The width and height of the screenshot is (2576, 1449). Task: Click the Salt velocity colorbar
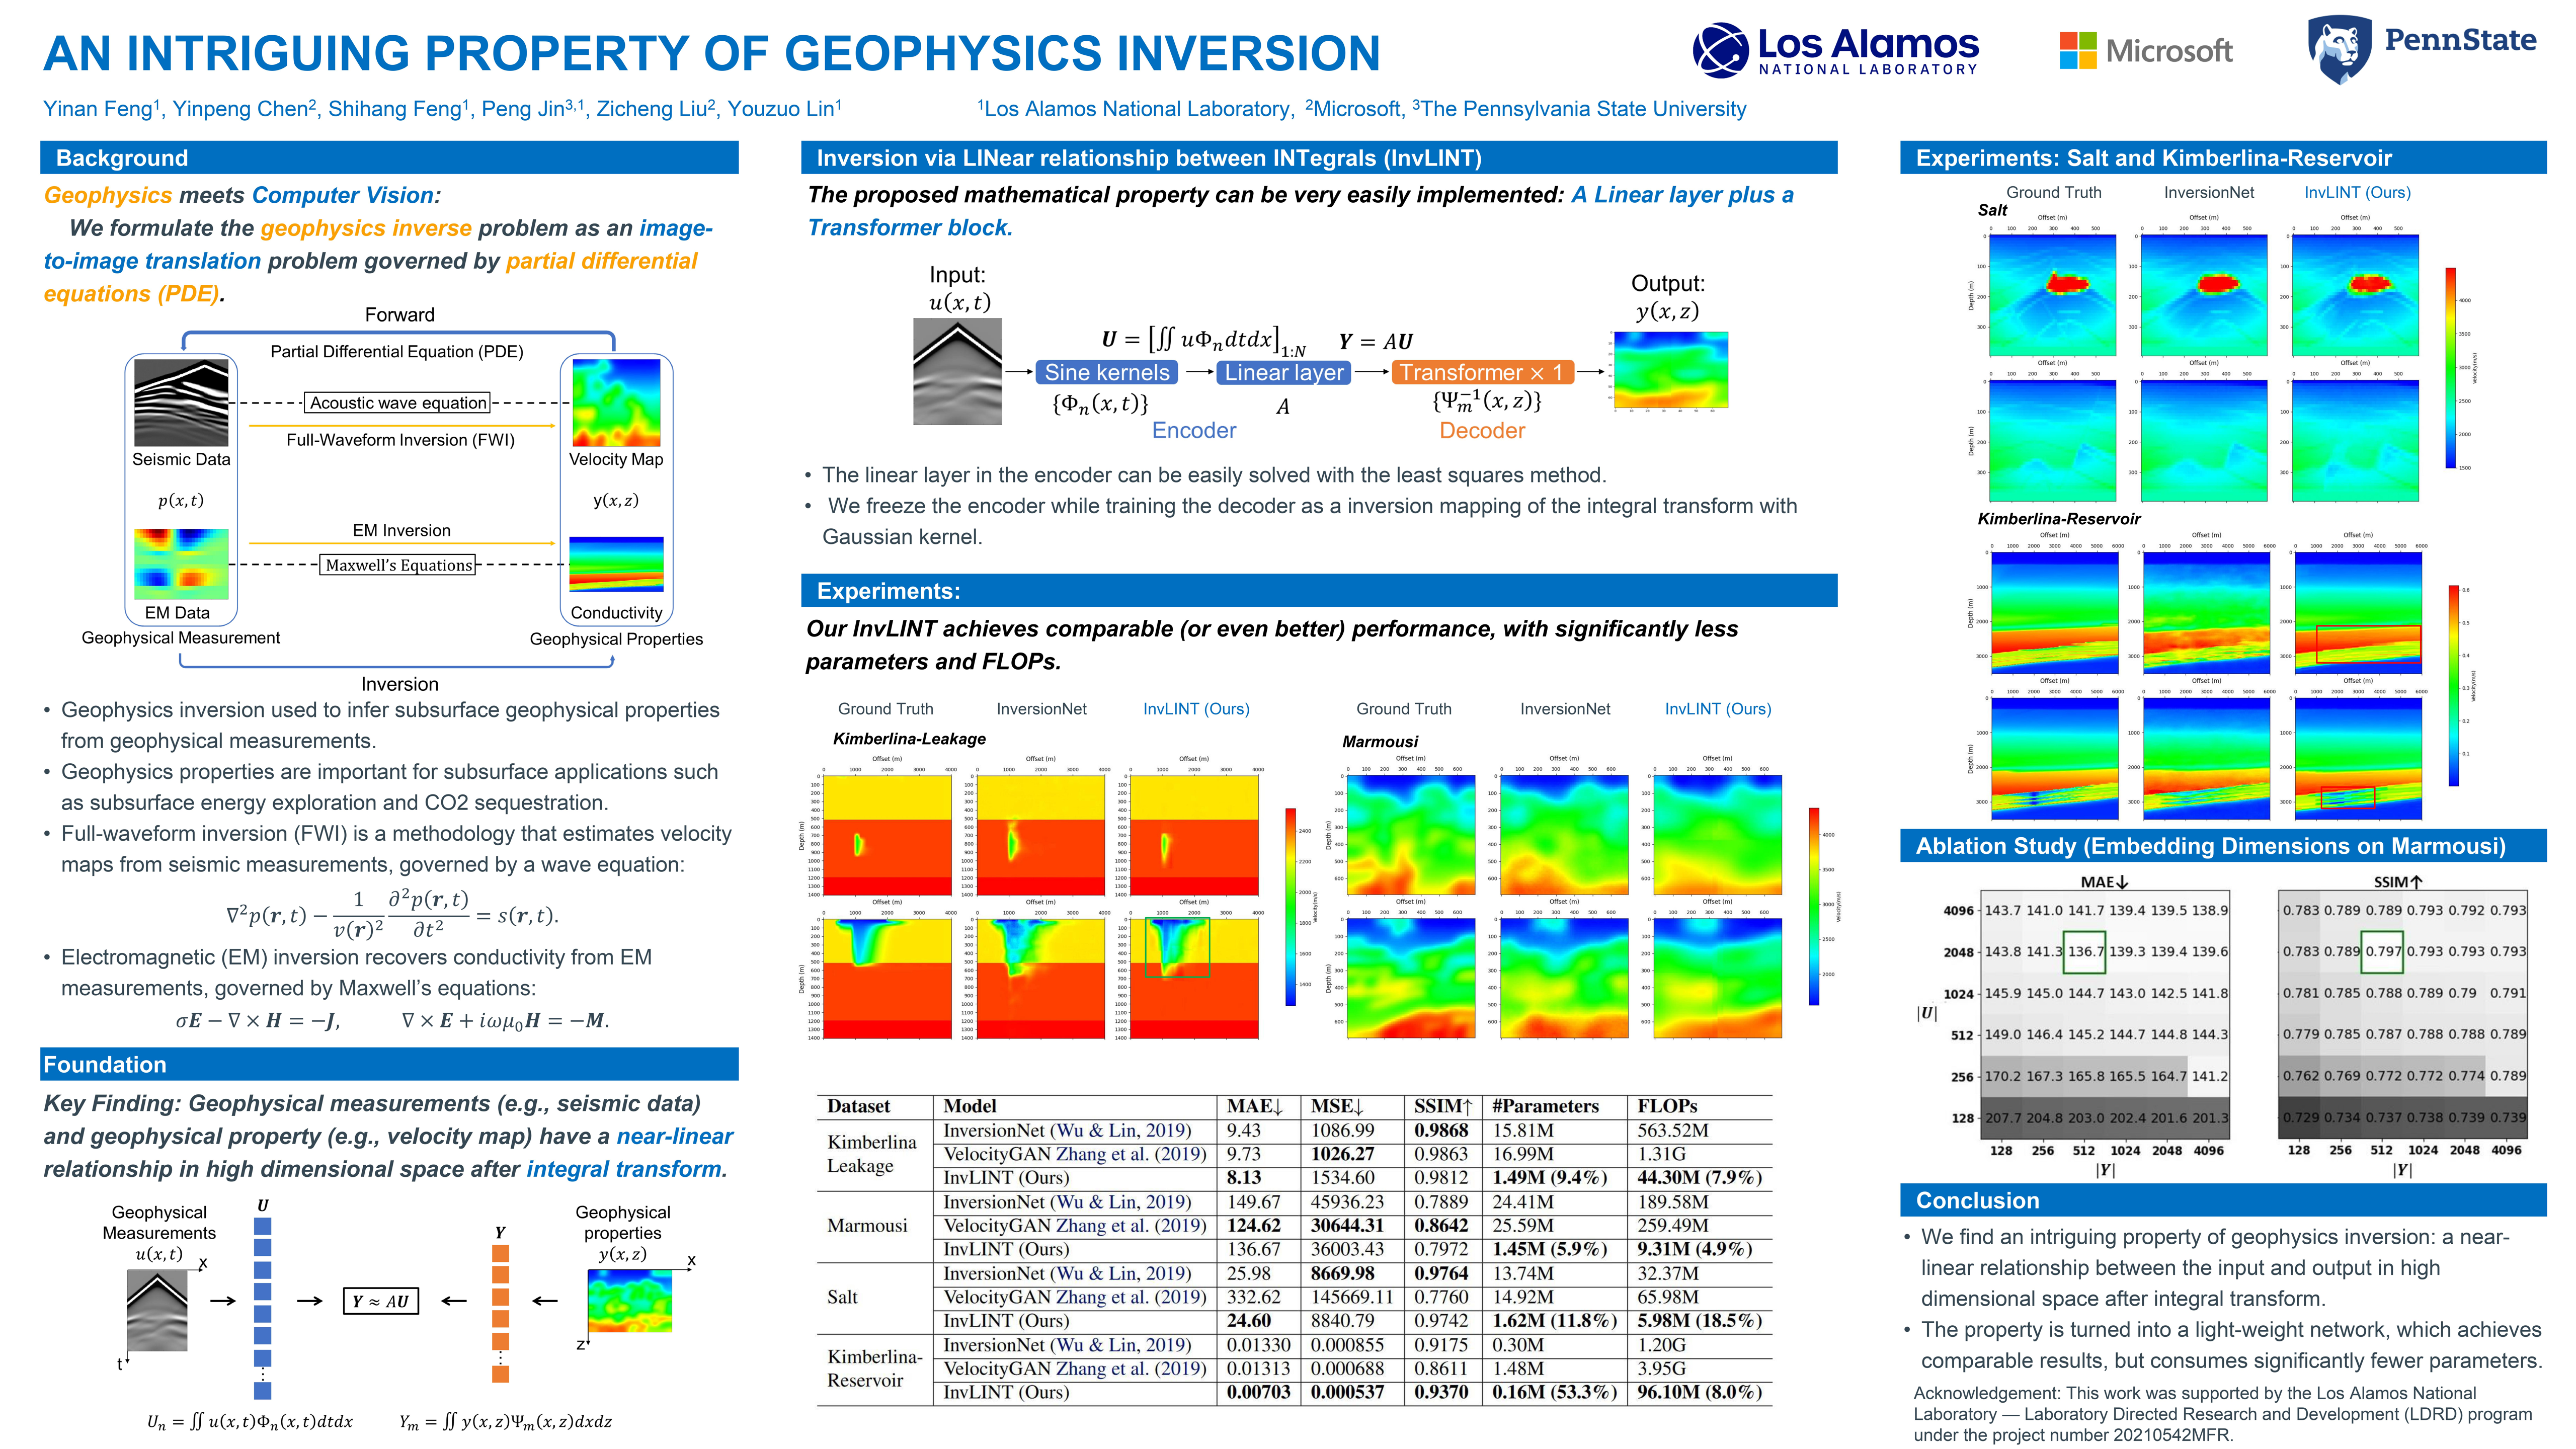[2450, 368]
